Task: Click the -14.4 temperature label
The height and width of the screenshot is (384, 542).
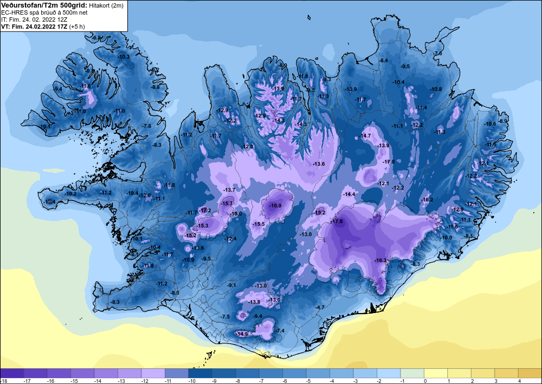Action: [x=349, y=194]
